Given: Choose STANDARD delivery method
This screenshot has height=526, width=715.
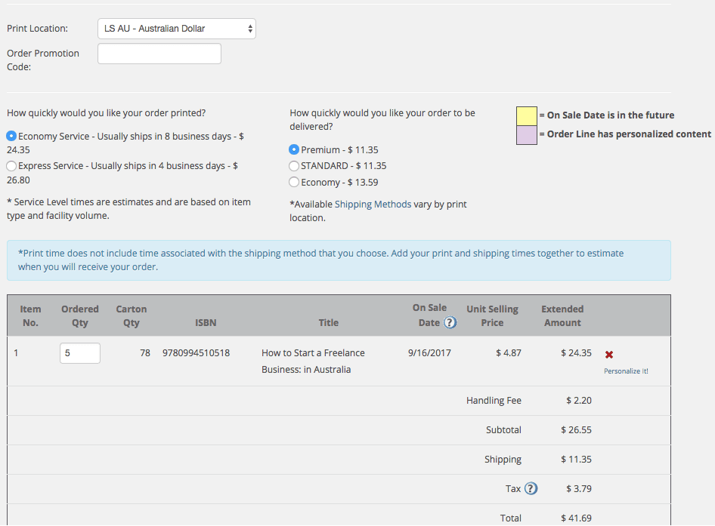Looking at the screenshot, I should (x=295, y=165).
